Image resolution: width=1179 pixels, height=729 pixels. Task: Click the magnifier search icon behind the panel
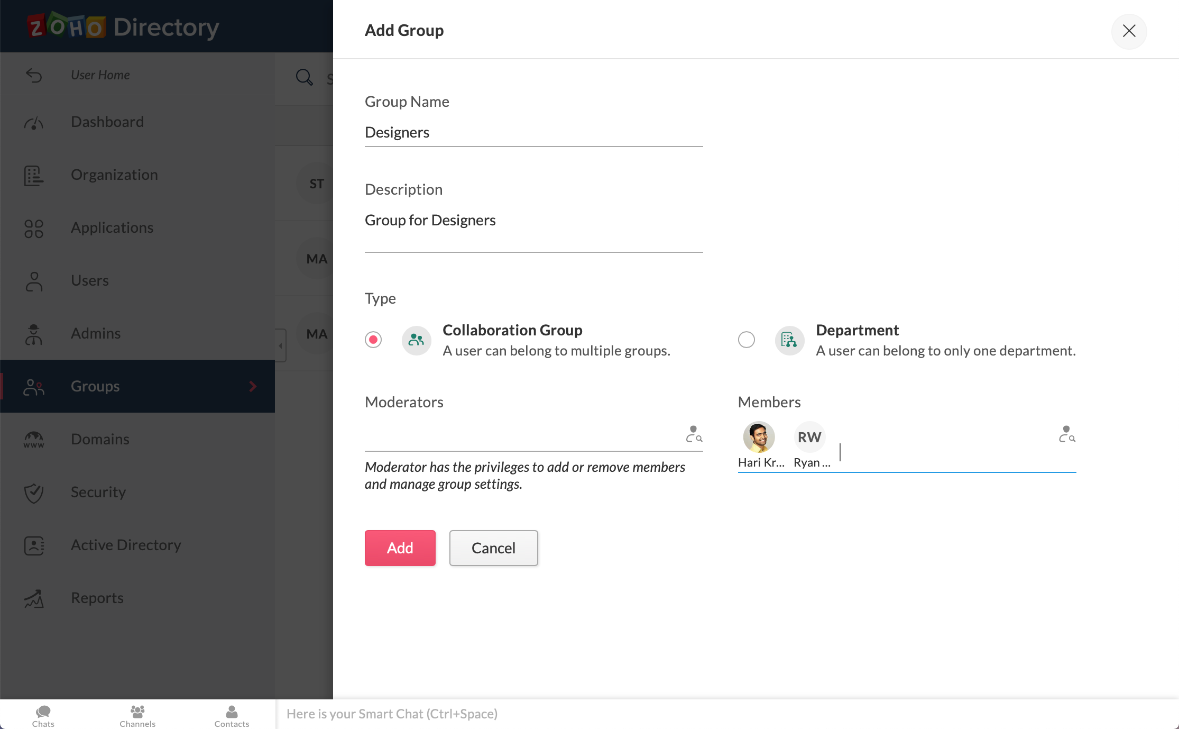(304, 77)
